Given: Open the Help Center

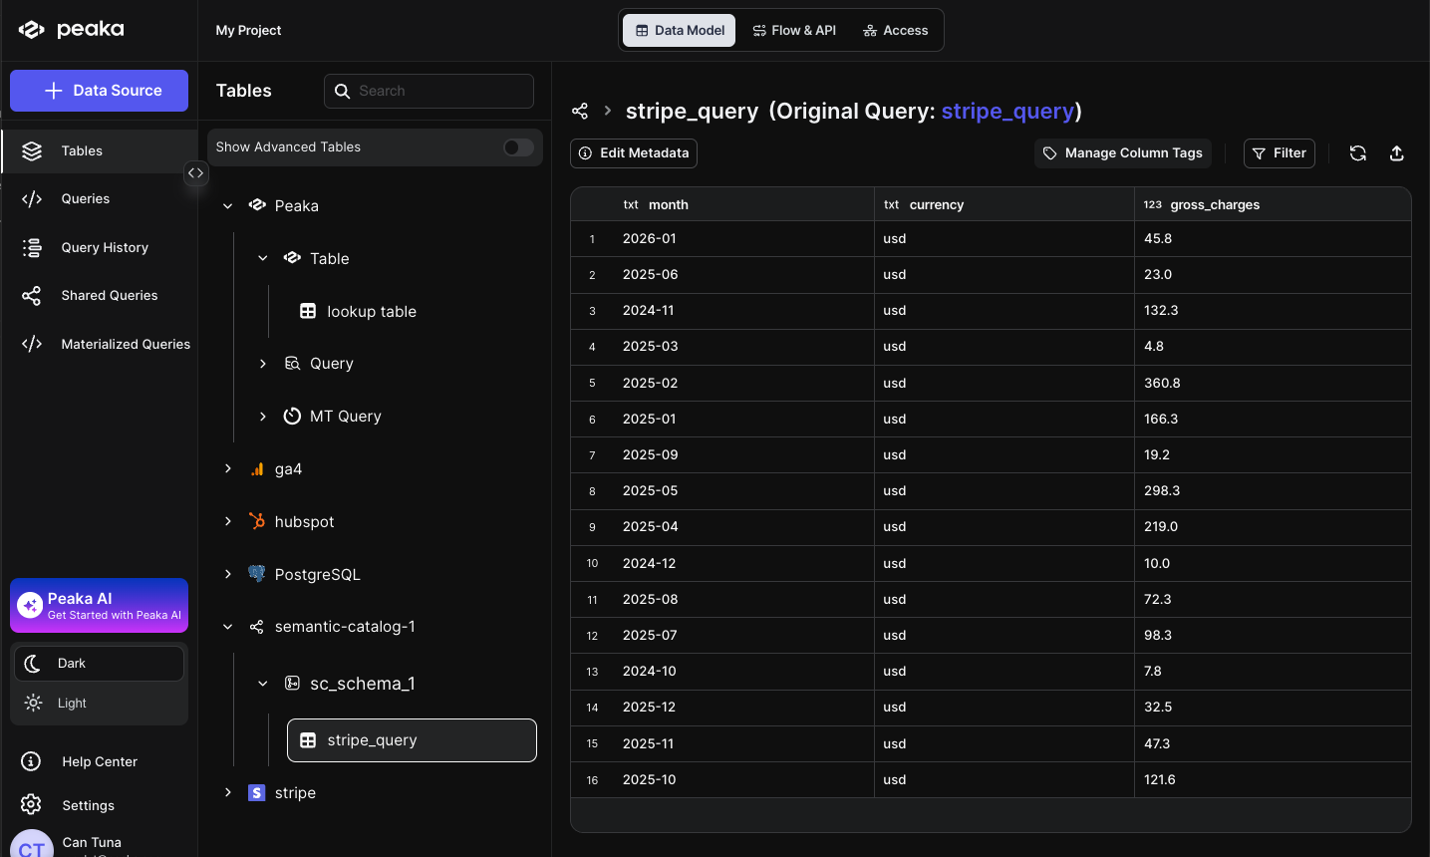Looking at the screenshot, I should [99, 761].
